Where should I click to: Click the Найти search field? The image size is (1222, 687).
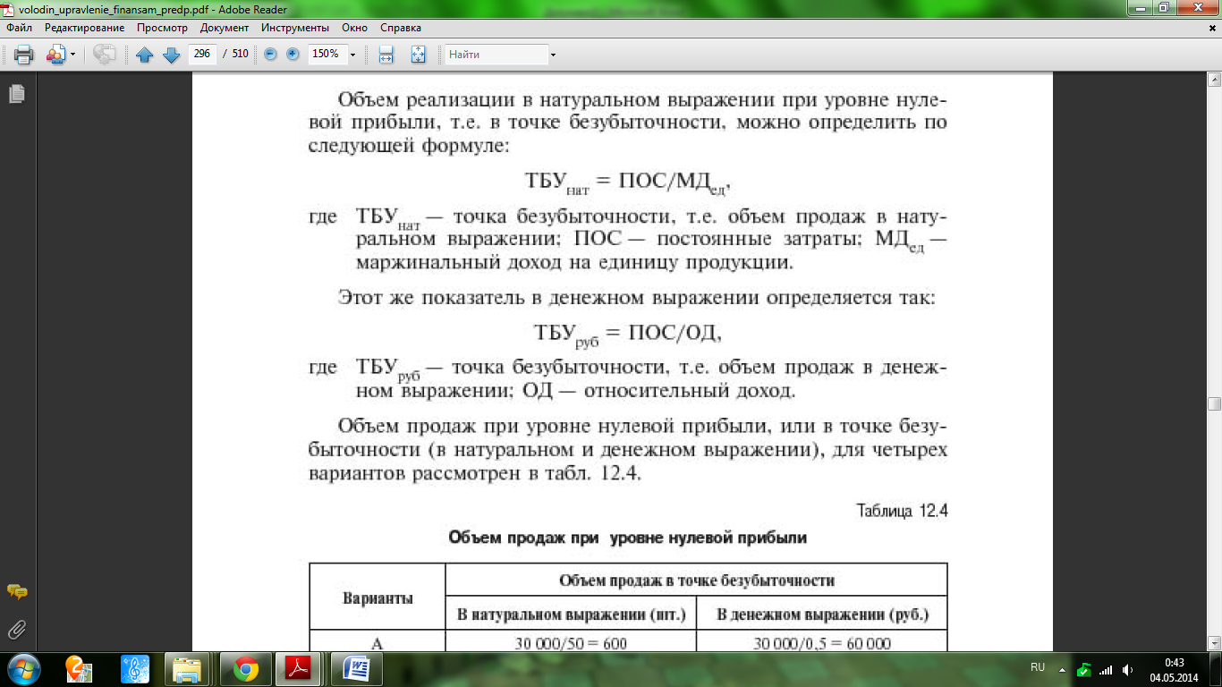pos(496,55)
